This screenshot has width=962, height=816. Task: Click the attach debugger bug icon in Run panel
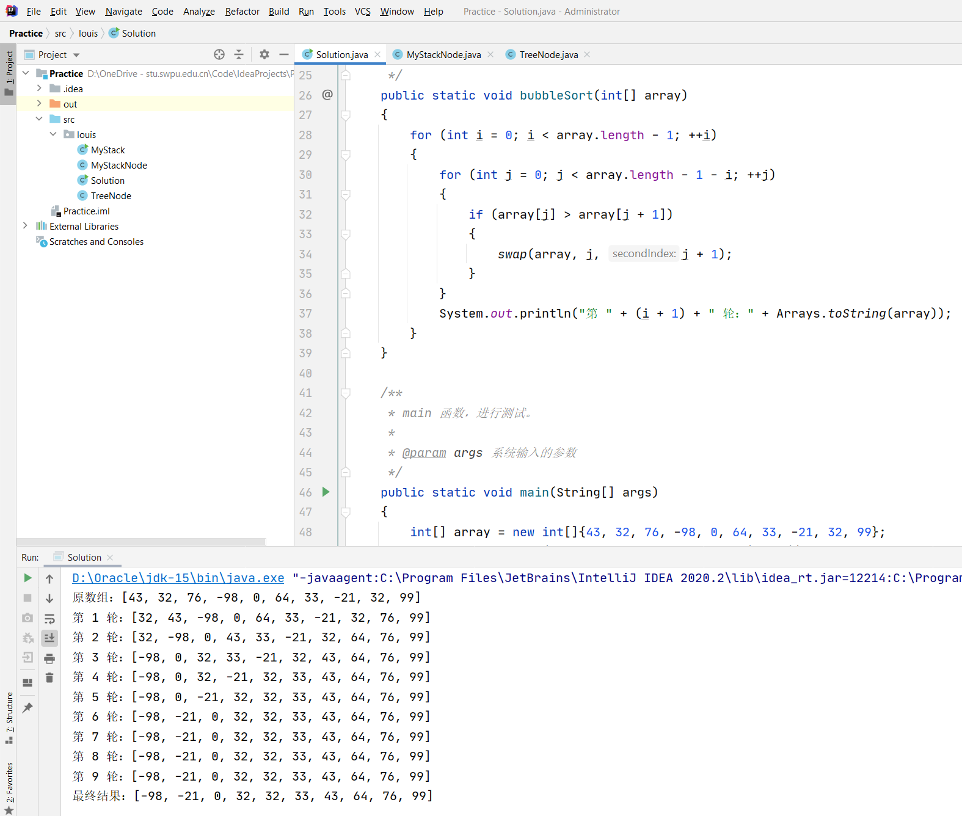[x=27, y=638]
